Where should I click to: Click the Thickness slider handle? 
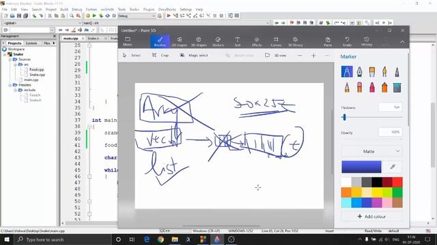[x=344, y=117]
